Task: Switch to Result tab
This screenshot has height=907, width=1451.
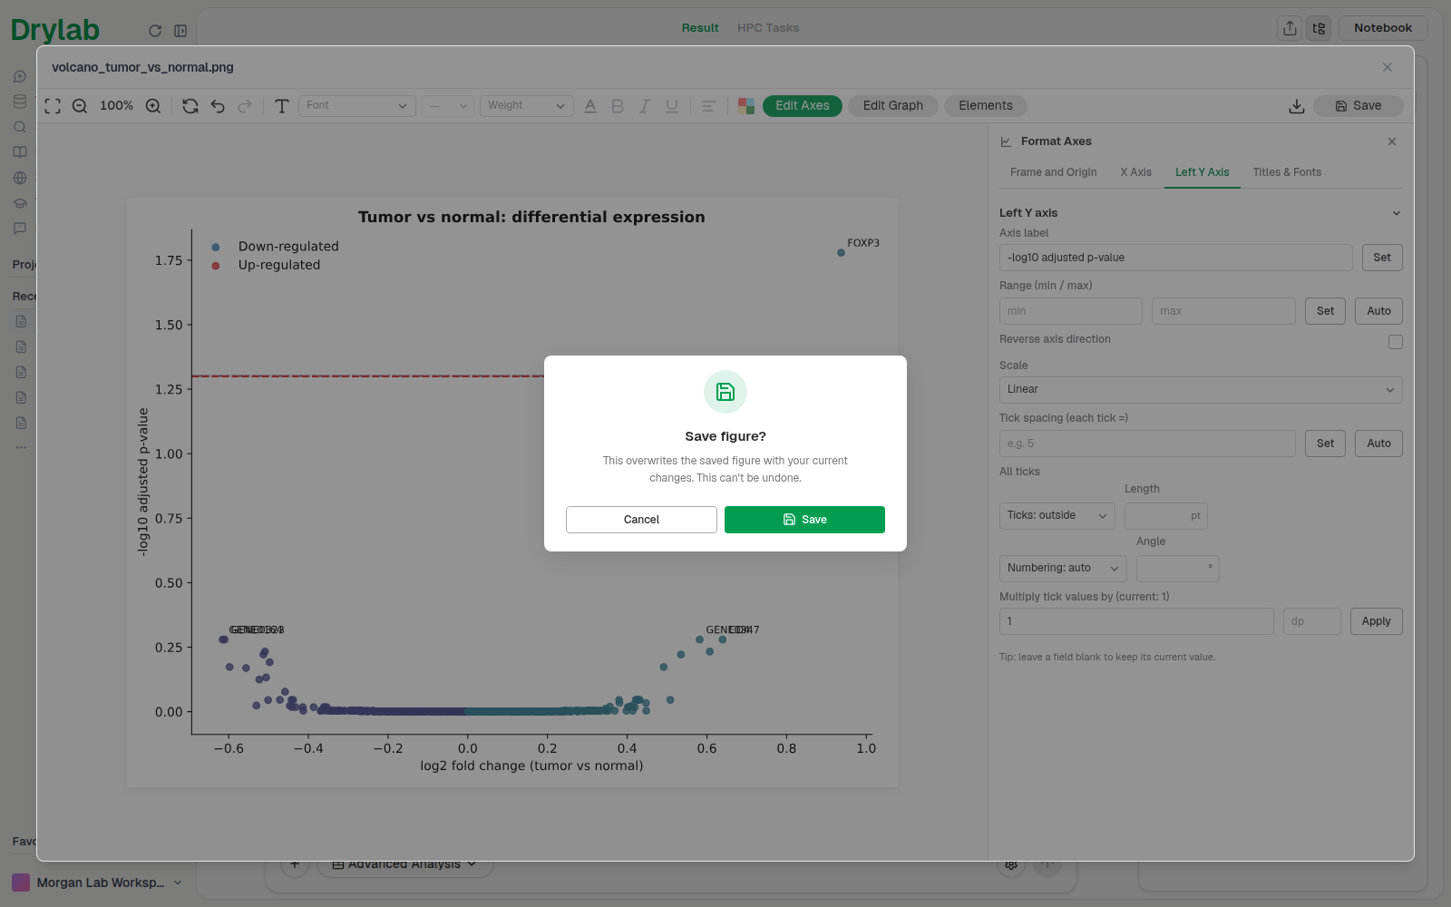Action: tap(700, 28)
